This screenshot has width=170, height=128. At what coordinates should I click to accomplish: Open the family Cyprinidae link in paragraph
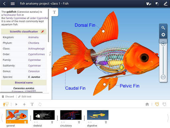coord(16,18)
